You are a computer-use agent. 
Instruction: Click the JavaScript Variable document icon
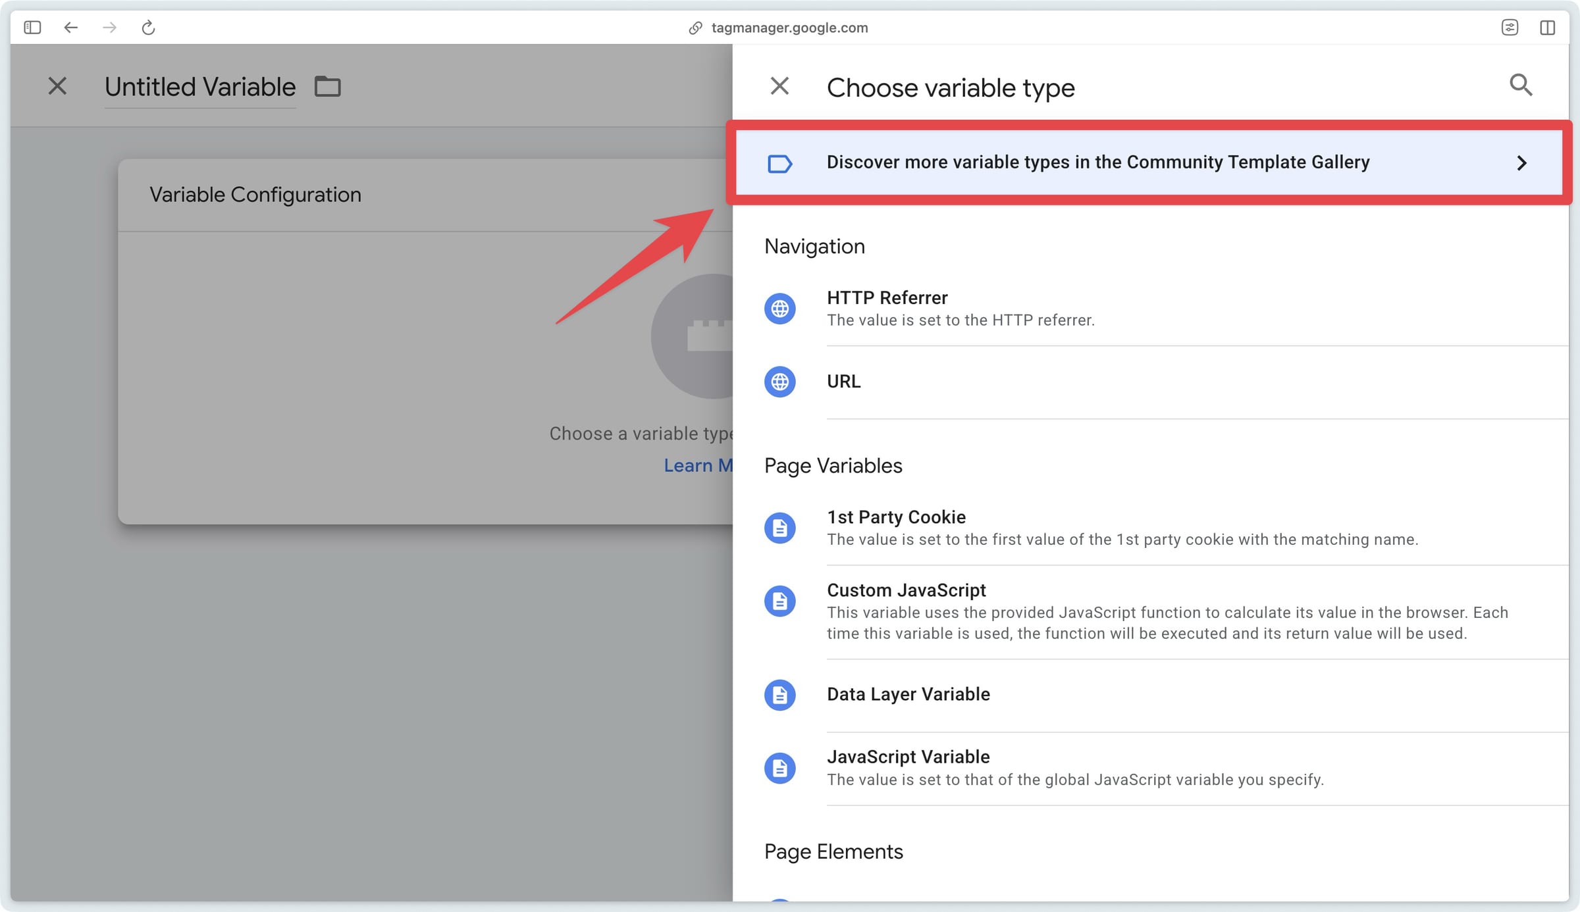(779, 768)
